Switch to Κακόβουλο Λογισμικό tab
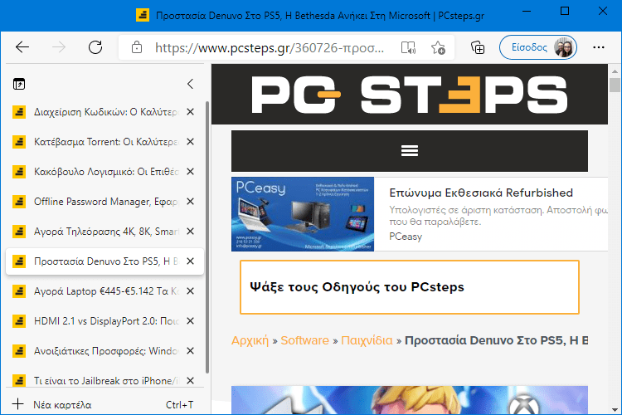The width and height of the screenshot is (622, 415). 106,172
